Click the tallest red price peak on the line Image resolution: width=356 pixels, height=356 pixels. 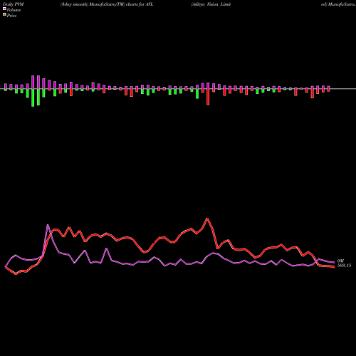207,219
